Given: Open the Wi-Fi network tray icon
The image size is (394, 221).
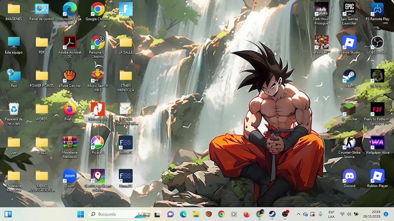Looking at the screenshot, I should pyautogui.click(x=342, y=214).
